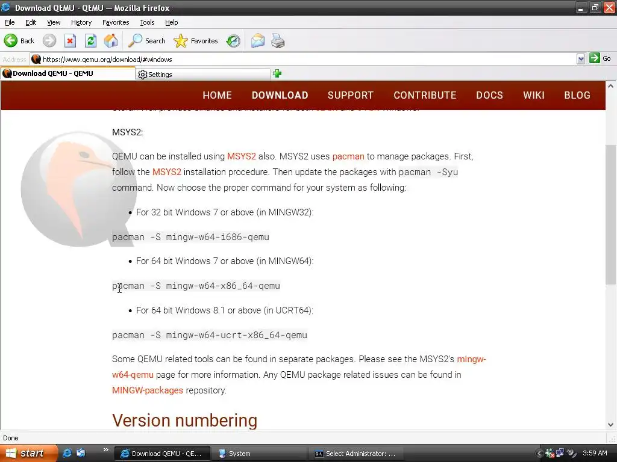Switch to the Download QEMU tab
Screen dimensions: 617x462
tap(67, 73)
